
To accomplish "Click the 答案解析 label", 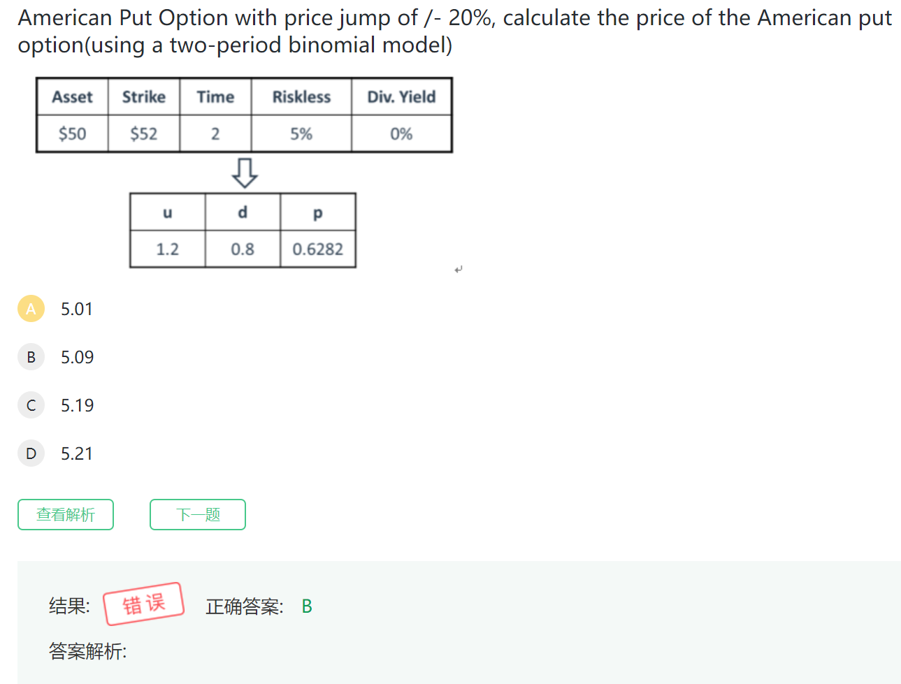I will pos(87,651).
